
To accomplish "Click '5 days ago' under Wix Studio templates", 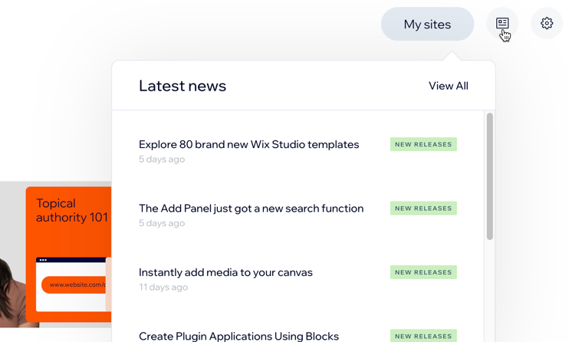I will (162, 159).
